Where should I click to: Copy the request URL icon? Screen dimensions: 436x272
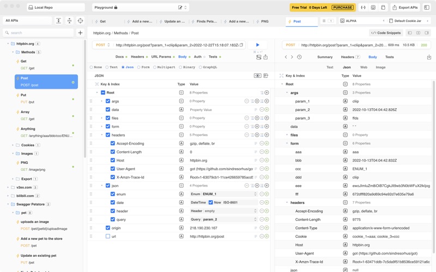(x=241, y=45)
